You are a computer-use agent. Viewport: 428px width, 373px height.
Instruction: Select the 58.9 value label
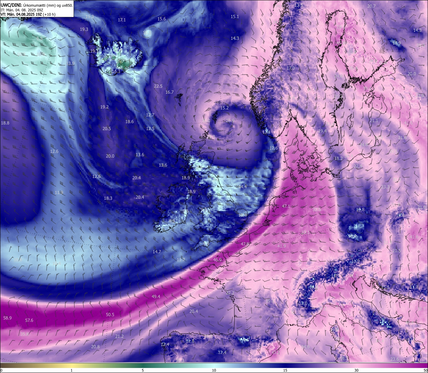pyautogui.click(x=7, y=318)
